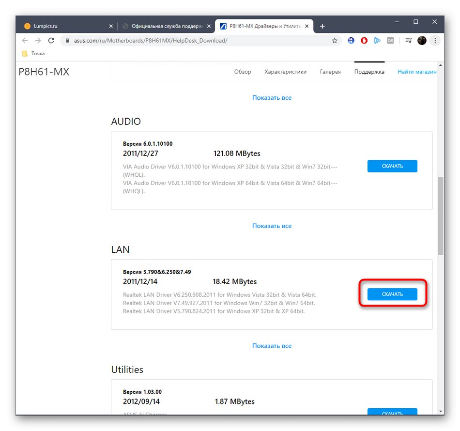This screenshot has width=460, height=431.
Task: Open the media playlist extension icon
Action: [407, 40]
